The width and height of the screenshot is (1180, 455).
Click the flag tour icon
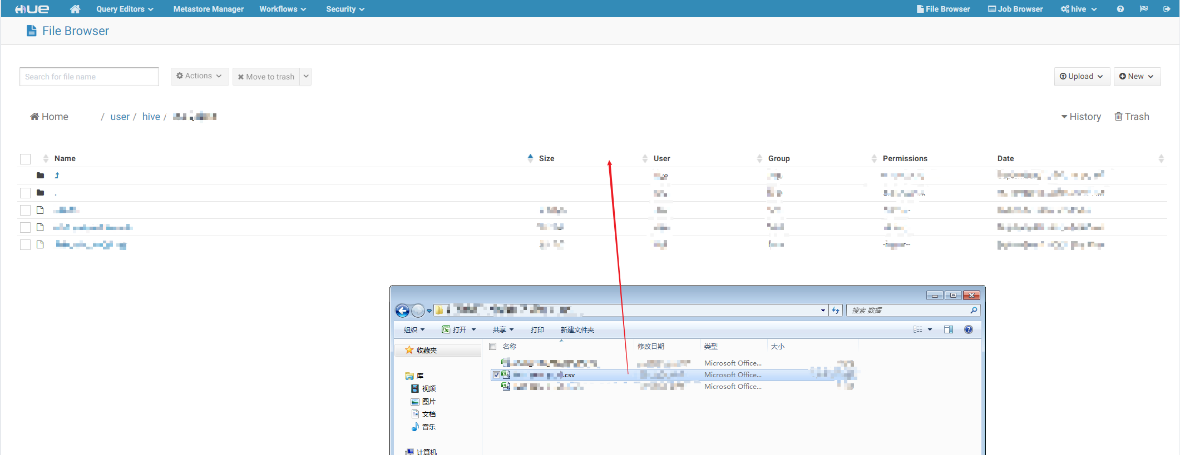point(1143,9)
